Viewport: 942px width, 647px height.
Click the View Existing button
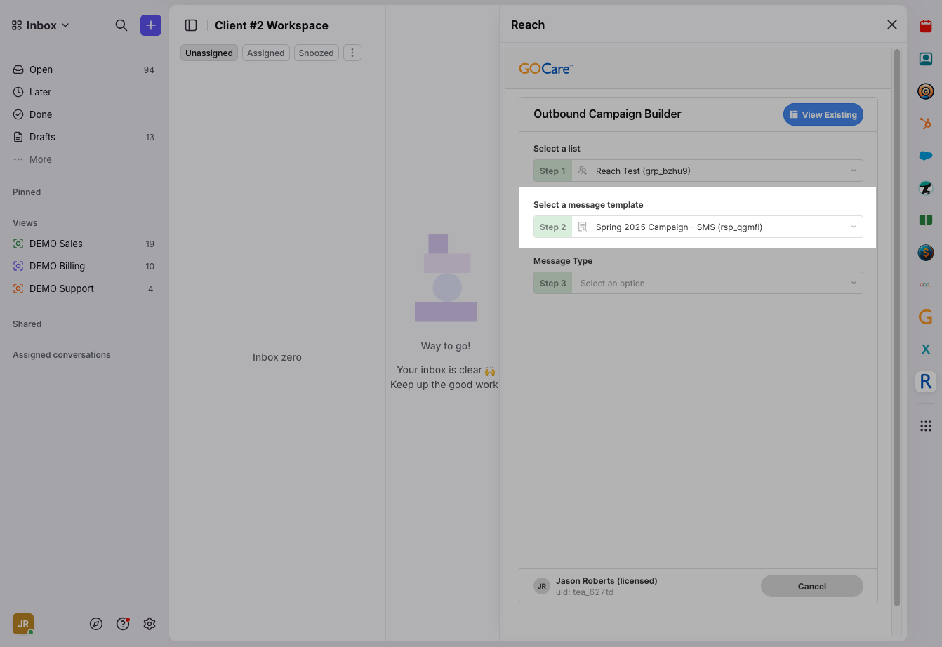[823, 115]
